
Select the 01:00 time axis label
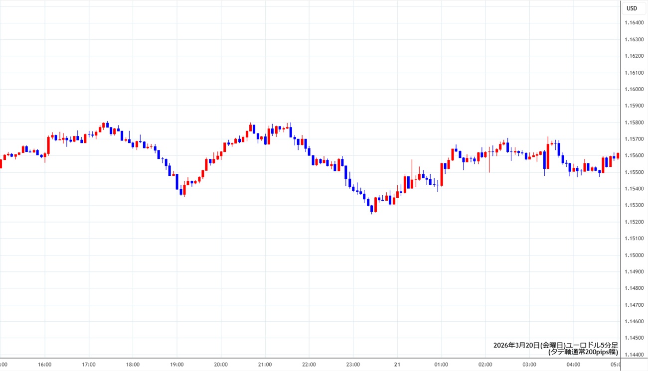(x=441, y=365)
